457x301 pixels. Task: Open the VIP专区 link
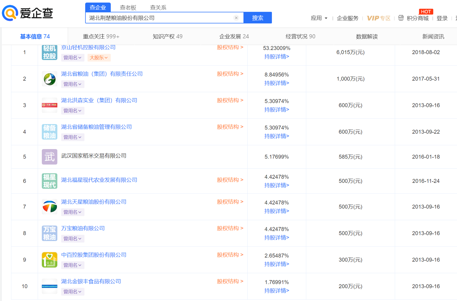coord(379,18)
